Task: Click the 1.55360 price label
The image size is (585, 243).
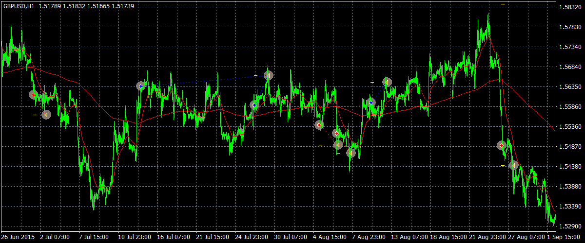Action: pos(571,126)
